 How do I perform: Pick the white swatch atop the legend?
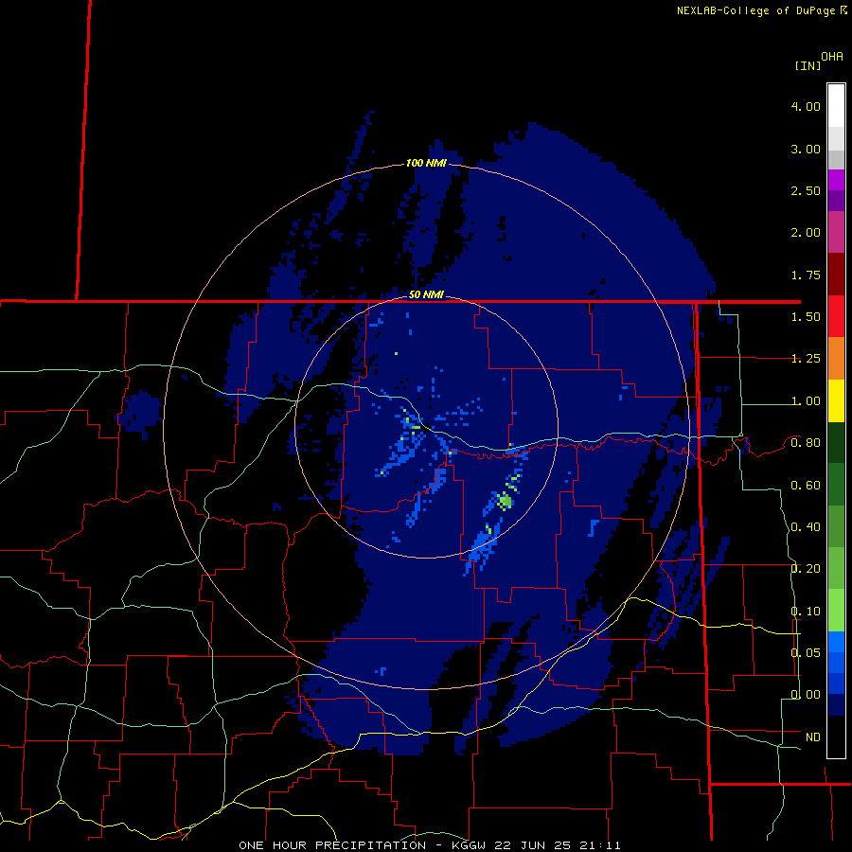[836, 105]
